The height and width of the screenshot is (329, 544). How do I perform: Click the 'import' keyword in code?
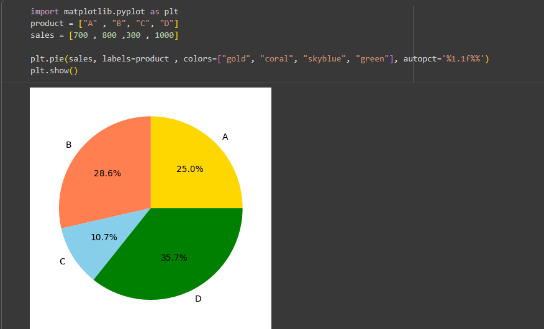tap(45, 11)
